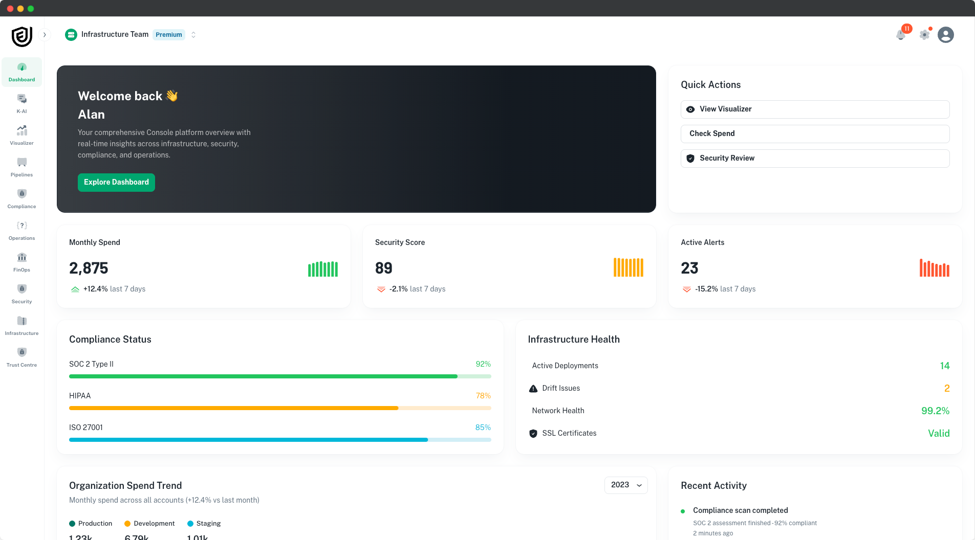
Task: Open the notifications bell with 11 alerts
Action: coord(901,34)
